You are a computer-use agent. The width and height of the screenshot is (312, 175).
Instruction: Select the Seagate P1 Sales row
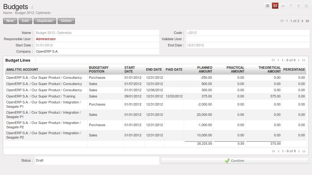pyautogui.click(x=156, y=115)
